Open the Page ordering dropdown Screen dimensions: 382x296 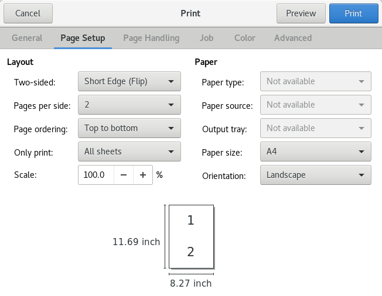click(129, 128)
